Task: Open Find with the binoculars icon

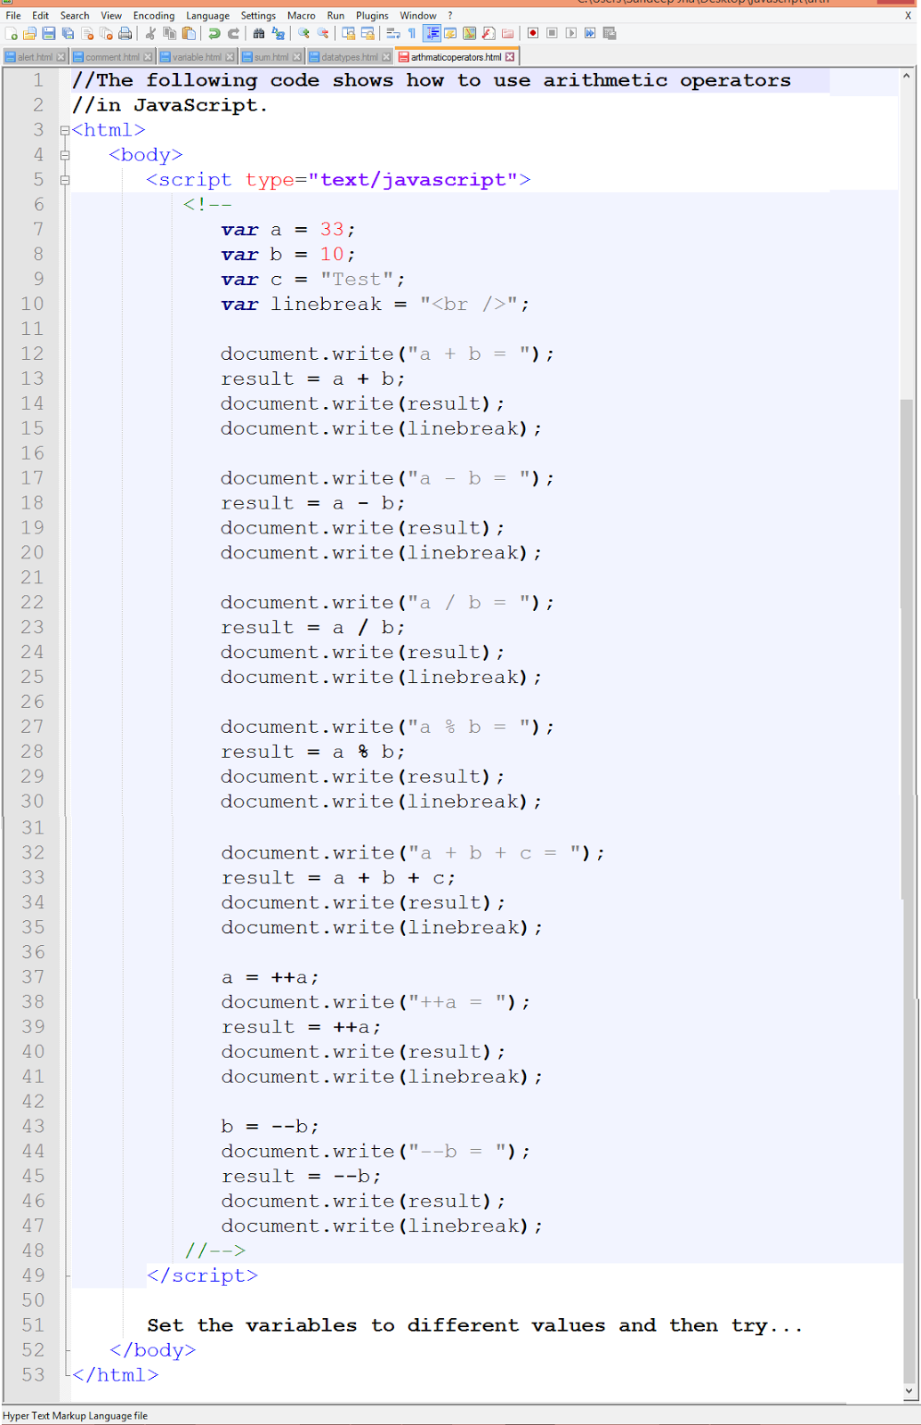Action: point(259,33)
